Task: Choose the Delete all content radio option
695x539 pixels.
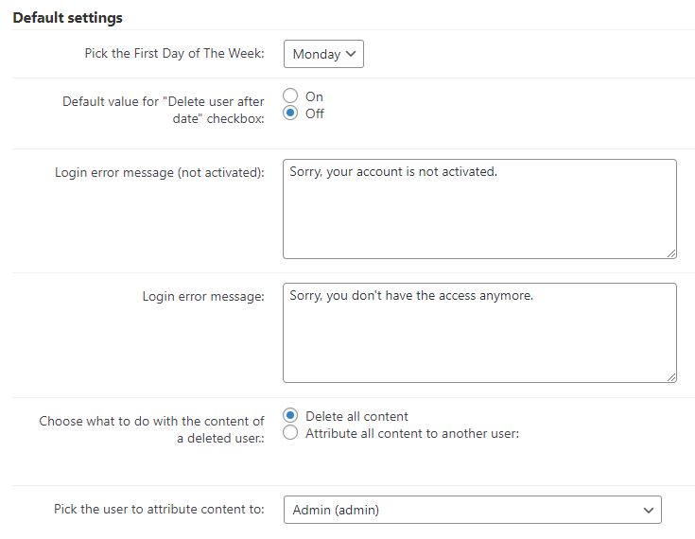Action: (290, 416)
